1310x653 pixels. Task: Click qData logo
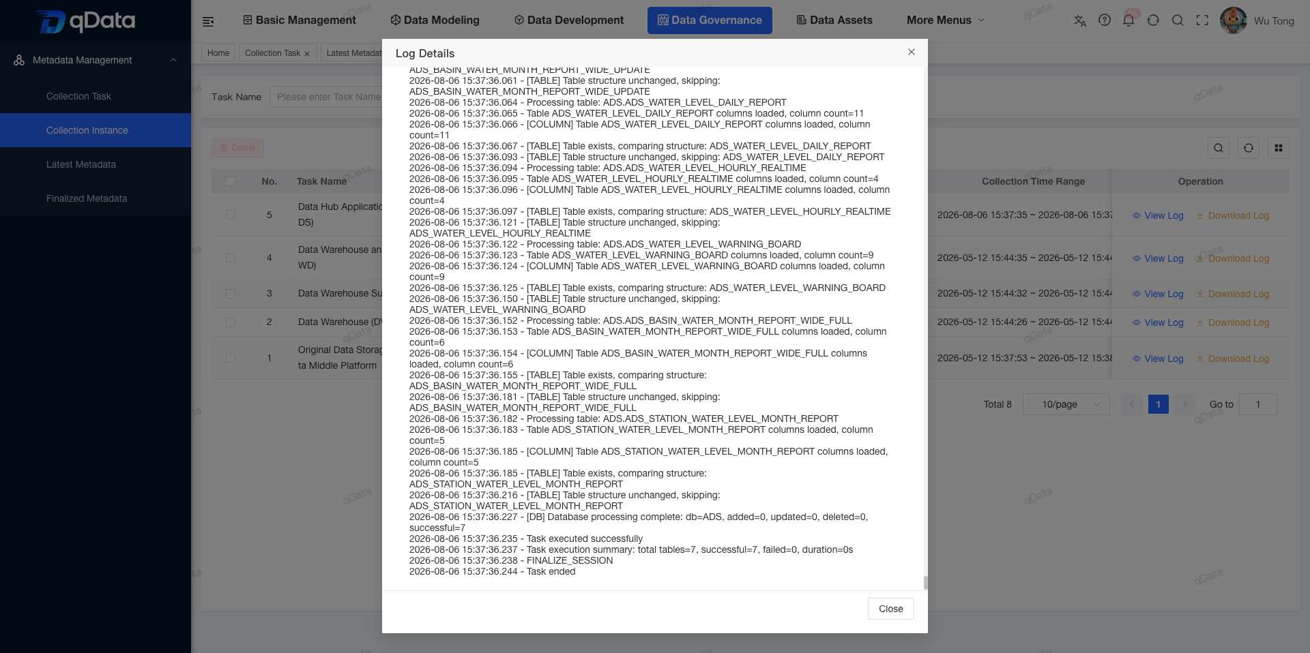click(86, 20)
